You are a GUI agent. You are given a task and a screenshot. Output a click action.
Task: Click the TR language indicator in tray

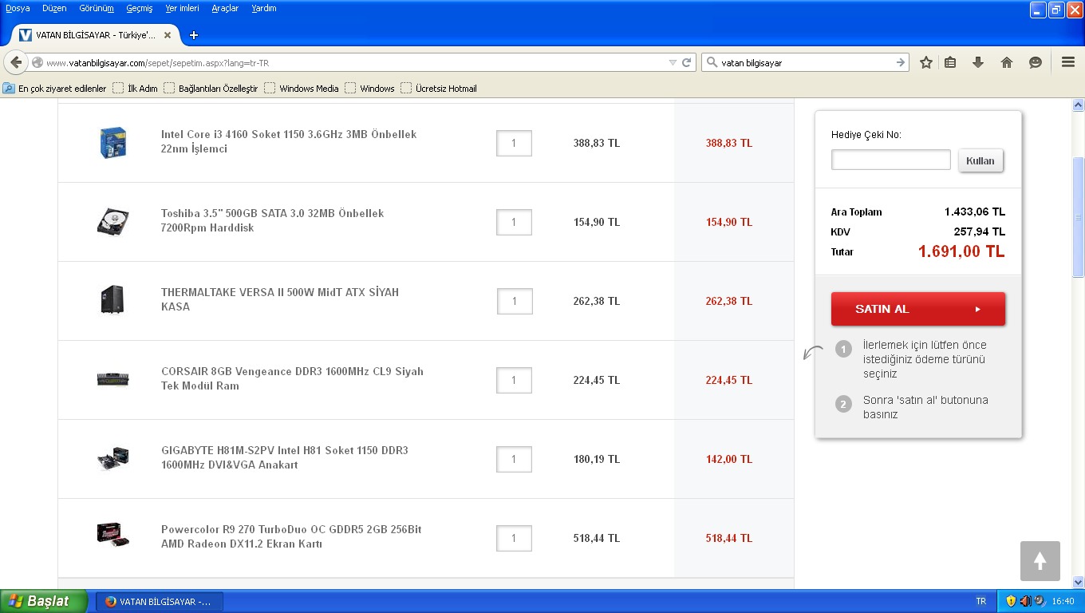pos(980,601)
